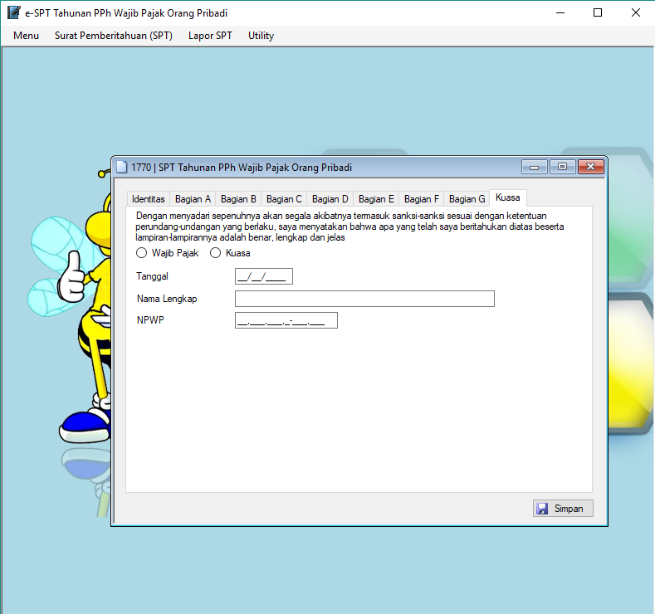
Task: Click the NPWP input field
Action: coord(286,320)
